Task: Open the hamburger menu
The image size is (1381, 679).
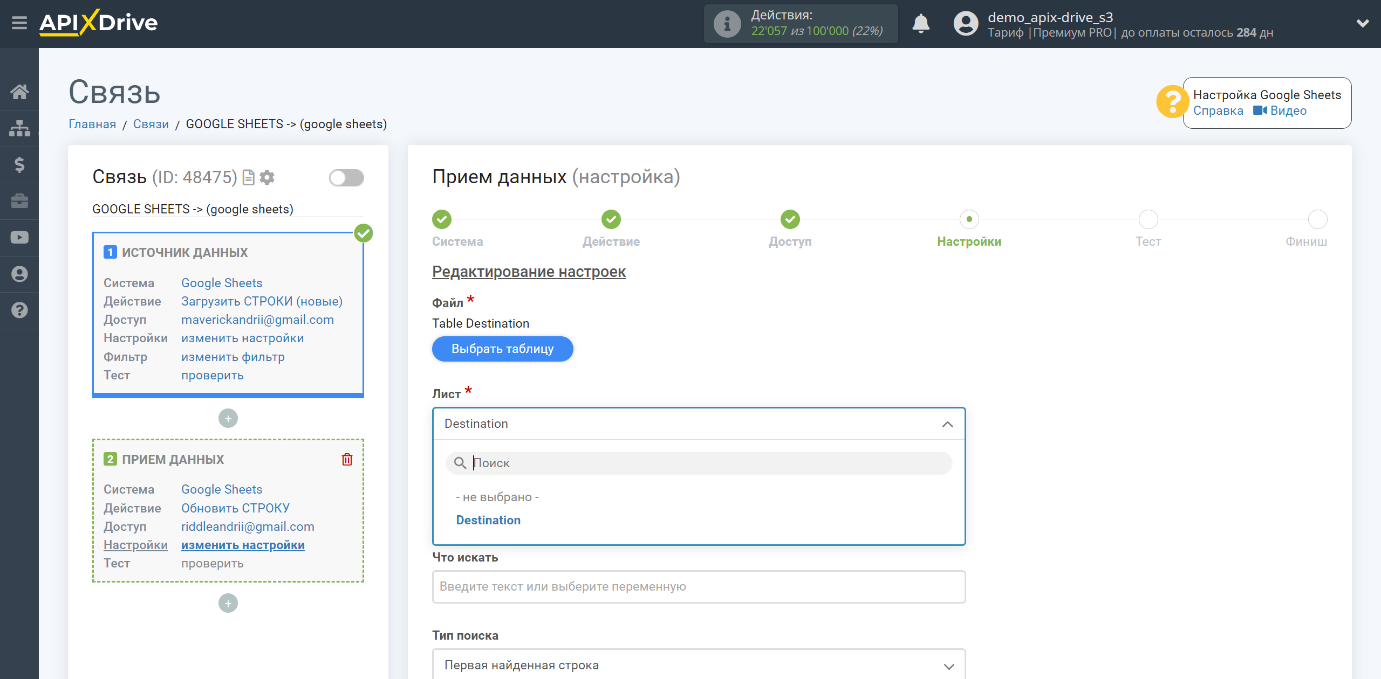Action: click(x=19, y=23)
